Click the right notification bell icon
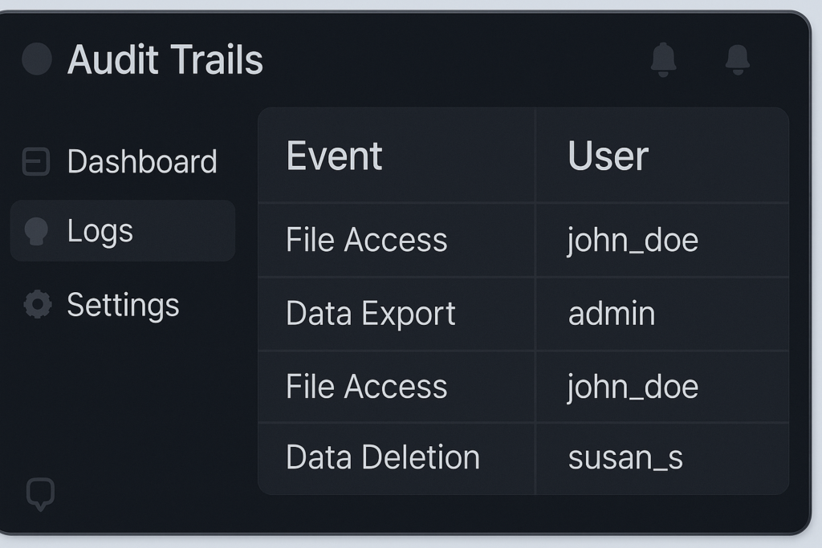822x548 pixels. click(737, 60)
